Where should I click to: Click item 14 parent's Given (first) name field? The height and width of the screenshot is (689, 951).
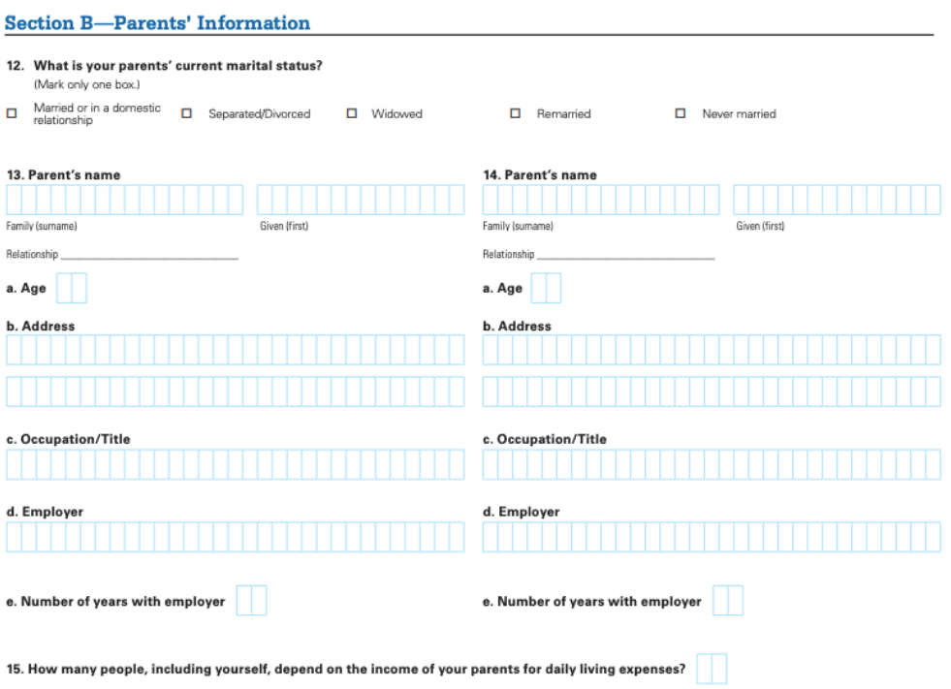point(837,200)
